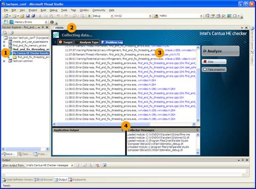Viewport: 256px width, 189px height.
Task: Click the globe icon right of Memory Errors dropdown
Action: tap(52, 22)
